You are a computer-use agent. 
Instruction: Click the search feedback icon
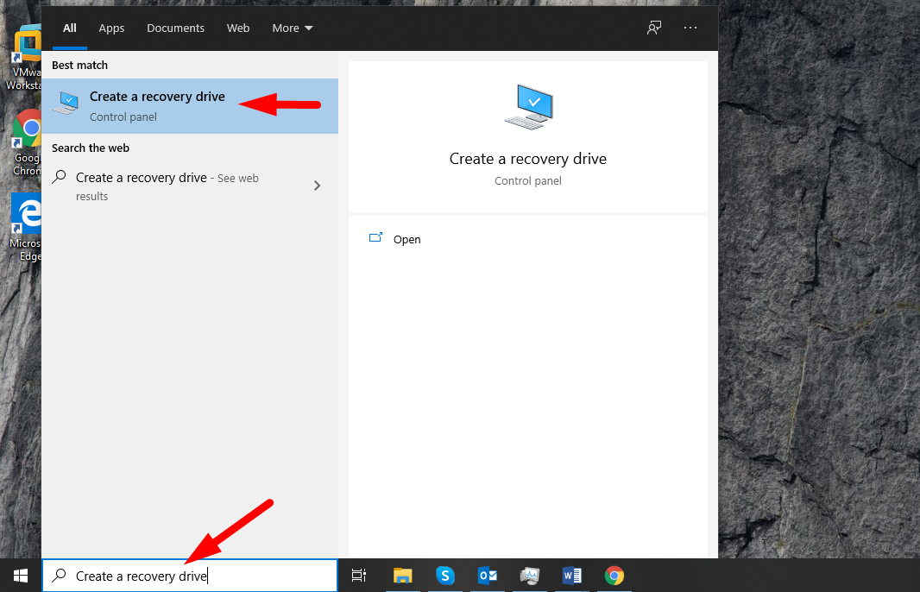[654, 28]
